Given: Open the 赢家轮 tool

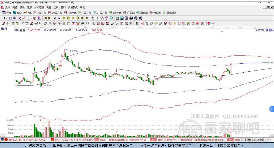Looking at the screenshot, I should tap(142, 13).
